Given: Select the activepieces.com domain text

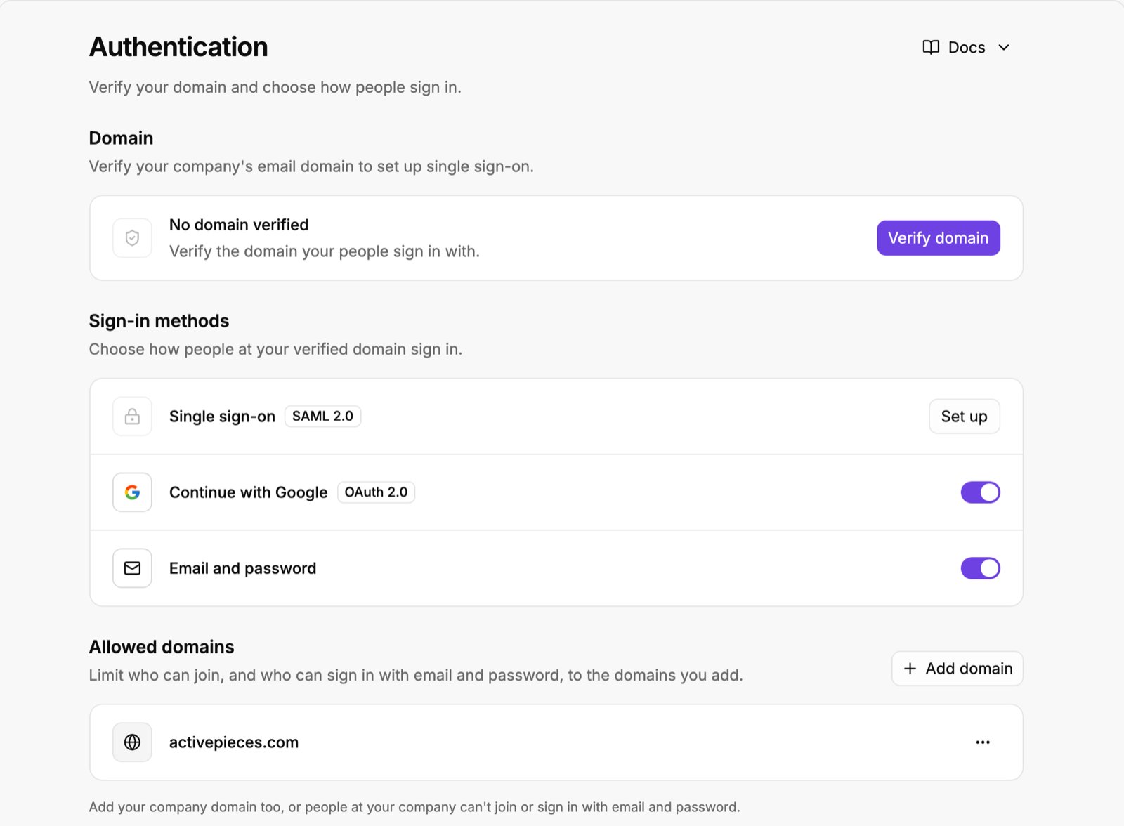Looking at the screenshot, I should point(234,742).
